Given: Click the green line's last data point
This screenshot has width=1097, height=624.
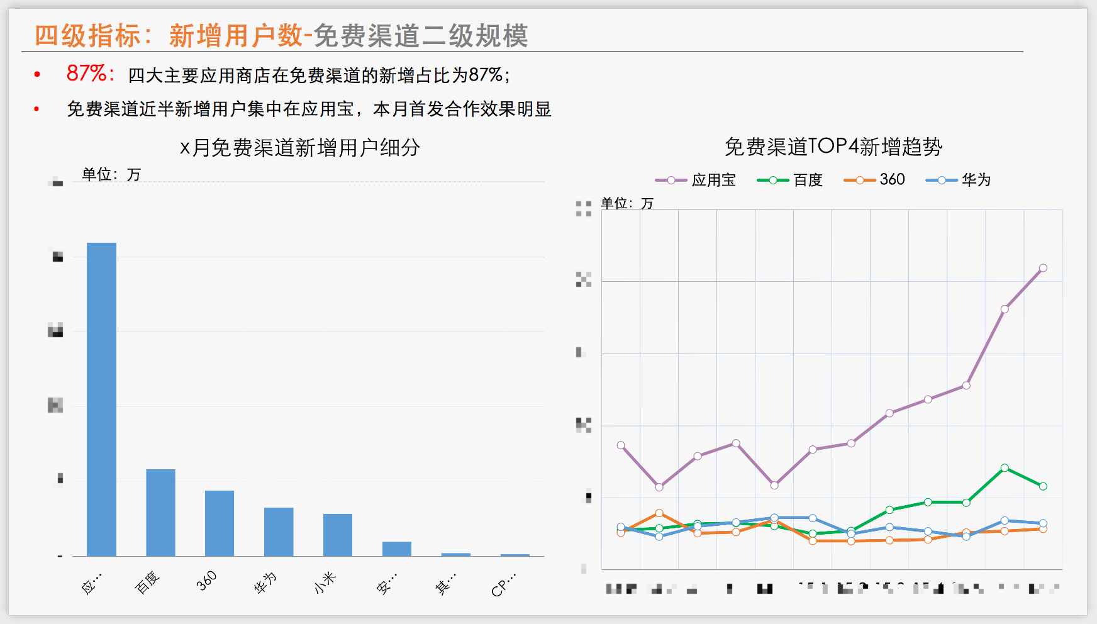Looking at the screenshot, I should click(1043, 486).
